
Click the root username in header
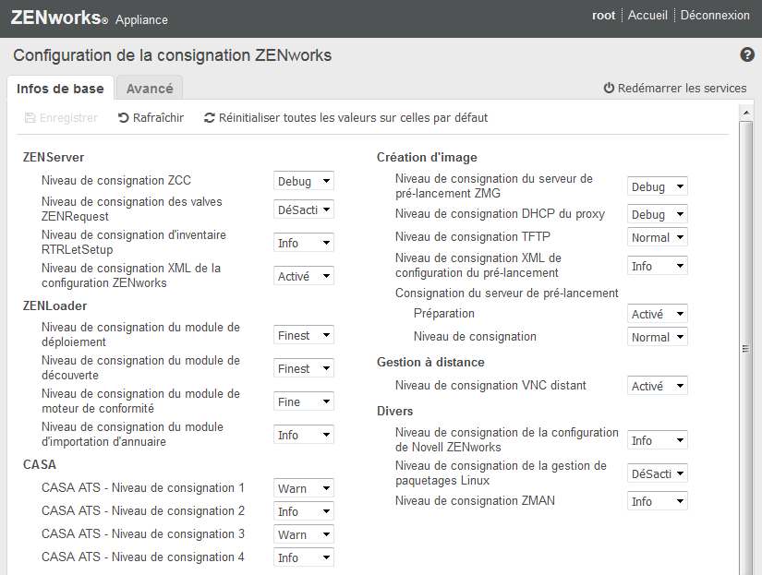[x=604, y=16]
